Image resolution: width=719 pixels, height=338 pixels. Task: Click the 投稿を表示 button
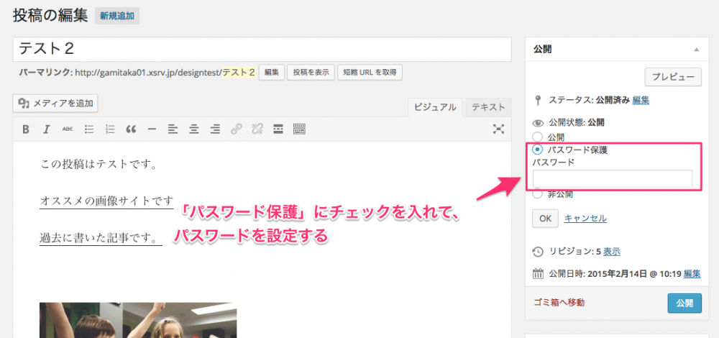[311, 73]
